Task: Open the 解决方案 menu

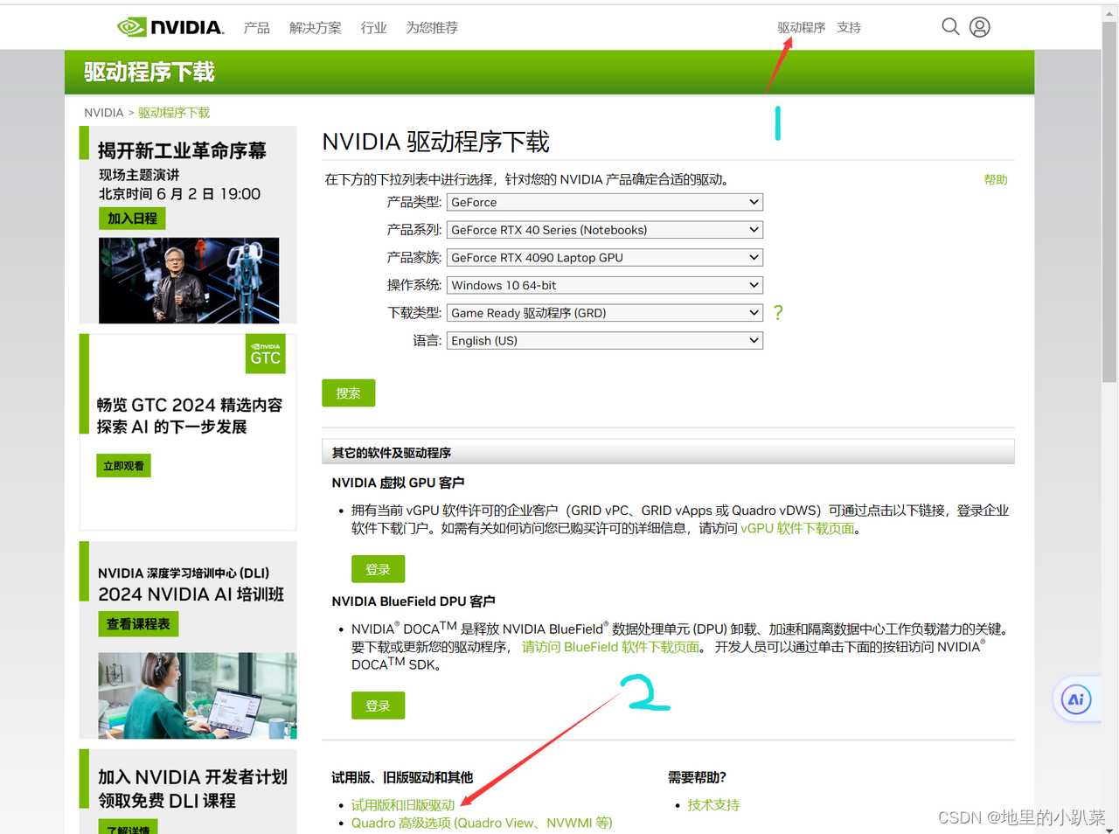Action: (316, 28)
